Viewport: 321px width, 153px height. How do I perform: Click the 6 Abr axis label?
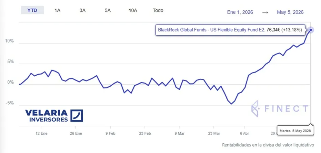[244, 134]
